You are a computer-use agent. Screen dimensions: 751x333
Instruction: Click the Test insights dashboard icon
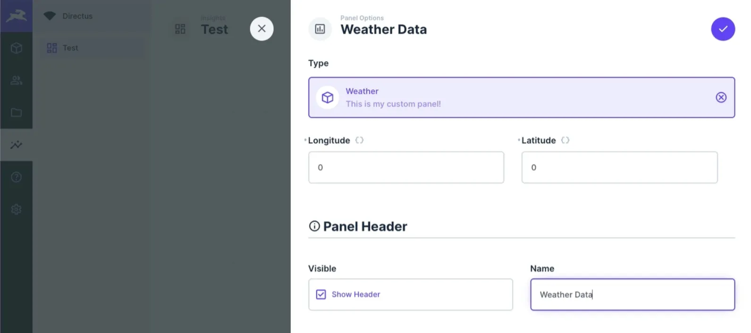tap(179, 29)
